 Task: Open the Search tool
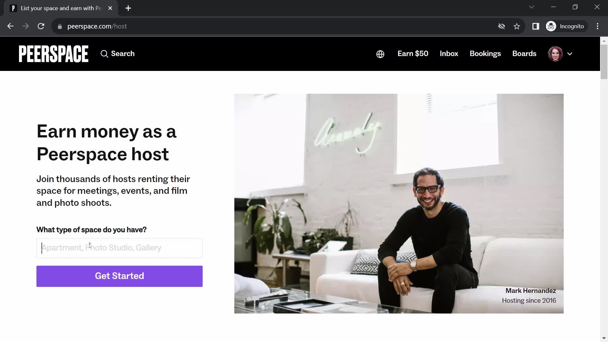[x=117, y=54]
